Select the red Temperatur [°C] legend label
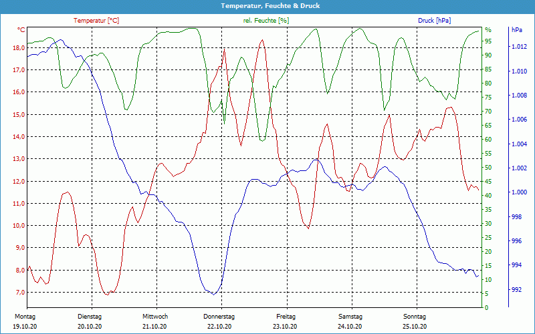This screenshot has width=535, height=334. click(96, 21)
